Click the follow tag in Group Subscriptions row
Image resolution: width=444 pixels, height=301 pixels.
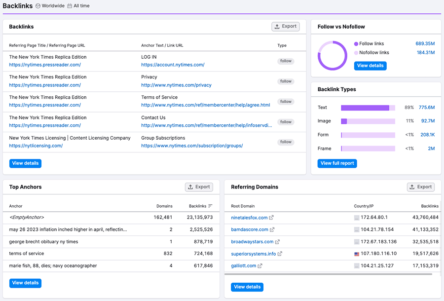[x=286, y=142]
